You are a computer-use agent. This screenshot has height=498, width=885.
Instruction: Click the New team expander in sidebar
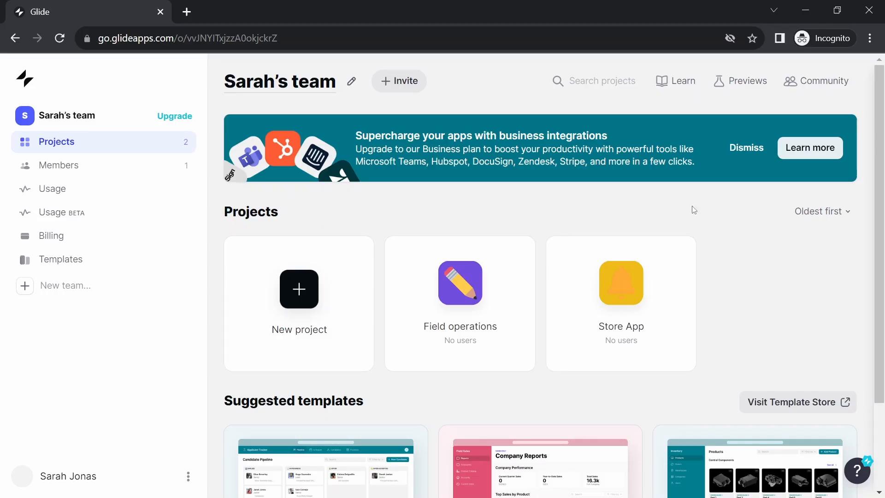click(x=25, y=285)
